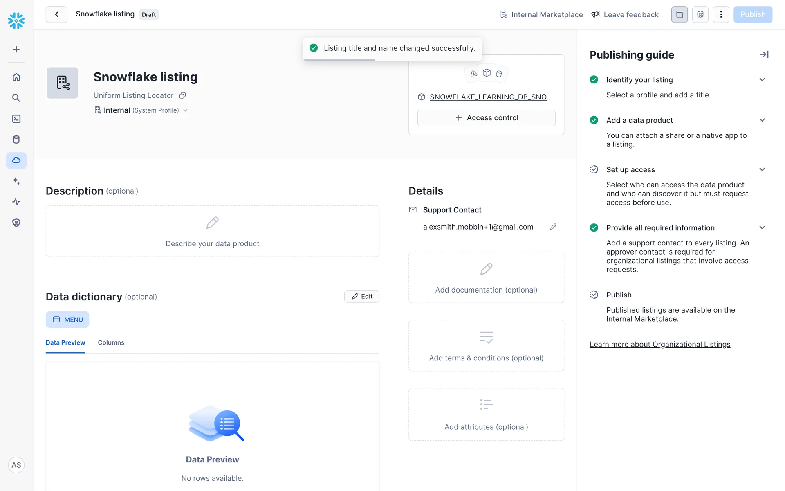The image size is (785, 491).
Task: Open Learn more about Organizational Listings link
Action: pos(659,345)
